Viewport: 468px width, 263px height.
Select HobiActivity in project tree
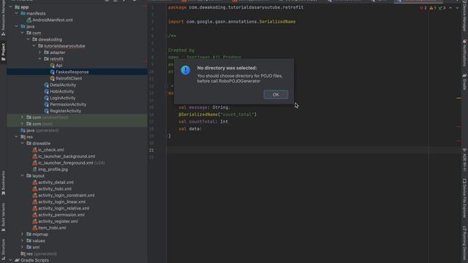click(61, 91)
